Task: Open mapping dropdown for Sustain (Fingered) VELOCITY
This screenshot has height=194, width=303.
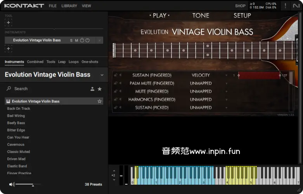Action: pyautogui.click(x=226, y=75)
